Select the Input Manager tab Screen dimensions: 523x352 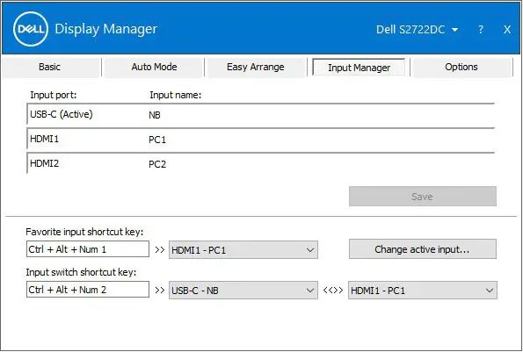pos(359,68)
